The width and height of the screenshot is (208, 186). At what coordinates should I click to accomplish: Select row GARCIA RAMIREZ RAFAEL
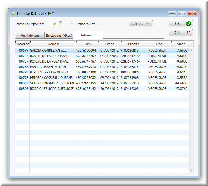[x=102, y=50]
